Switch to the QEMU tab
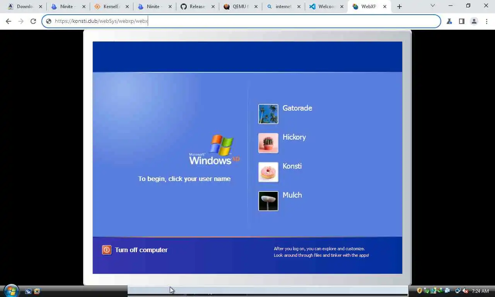 click(x=241, y=7)
